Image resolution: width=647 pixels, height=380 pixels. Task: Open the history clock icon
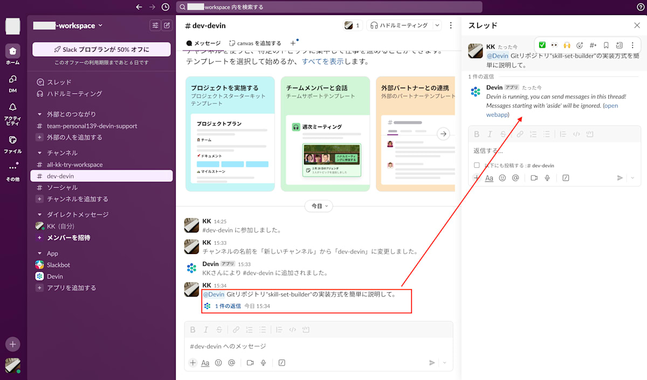(x=166, y=7)
